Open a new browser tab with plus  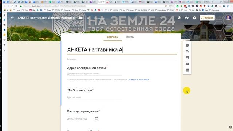213,2
